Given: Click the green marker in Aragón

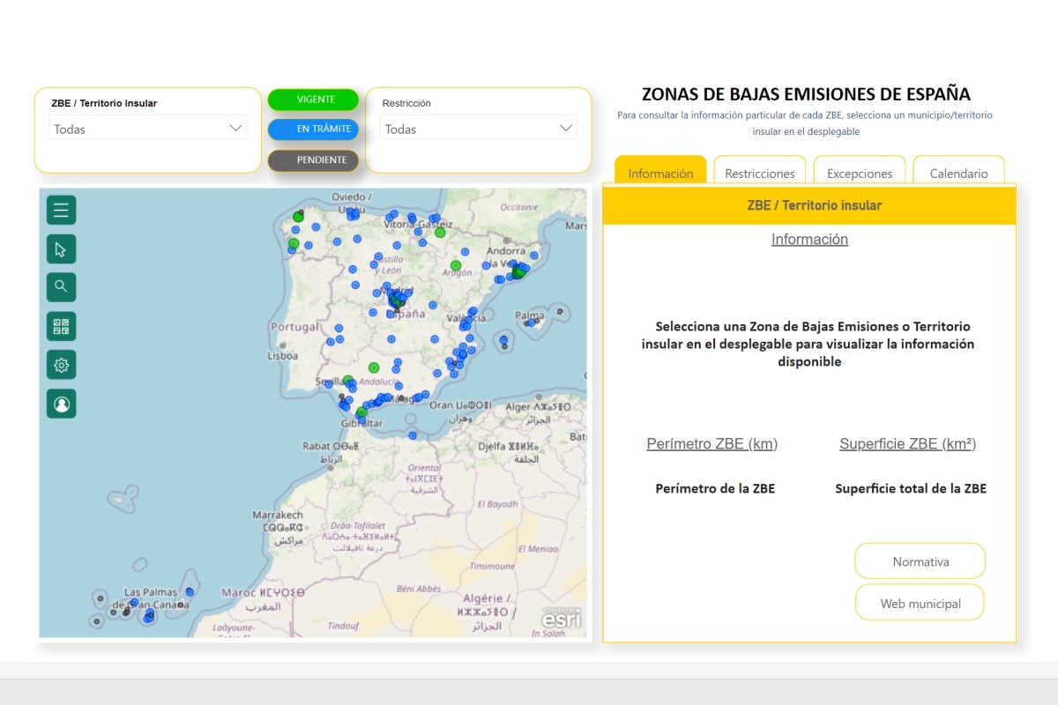Looking at the screenshot, I should pyautogui.click(x=456, y=265).
